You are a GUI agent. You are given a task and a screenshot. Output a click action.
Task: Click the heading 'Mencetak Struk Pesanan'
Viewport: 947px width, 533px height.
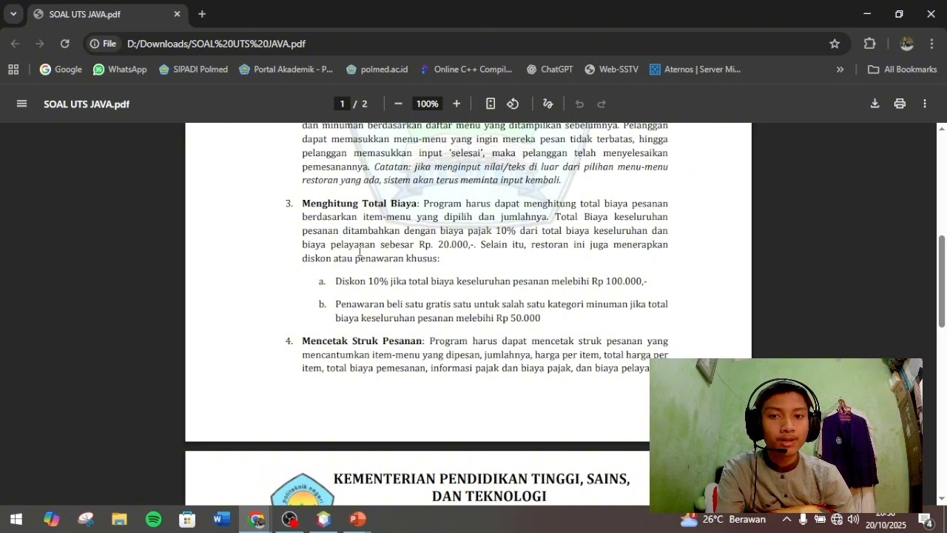click(x=362, y=341)
